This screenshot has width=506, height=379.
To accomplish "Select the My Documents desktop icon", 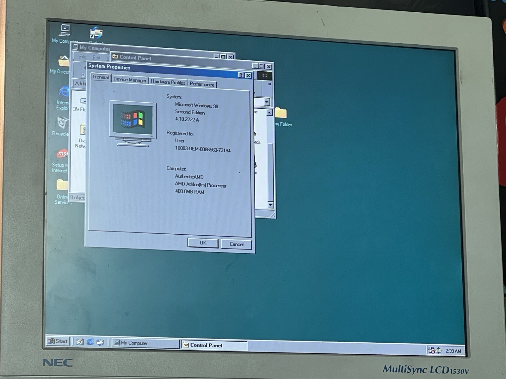I will click(64, 61).
